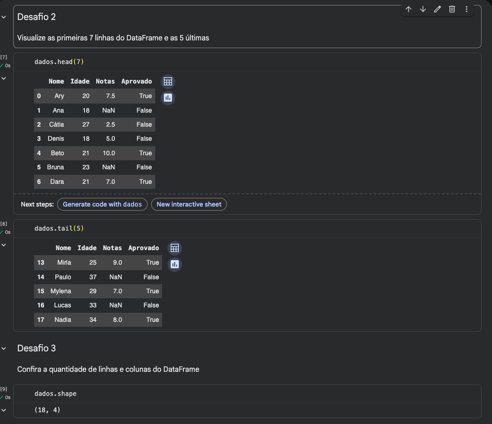Collapse the output of dados.head(7) cell
Screen dimensions: 492x424
[4, 78]
